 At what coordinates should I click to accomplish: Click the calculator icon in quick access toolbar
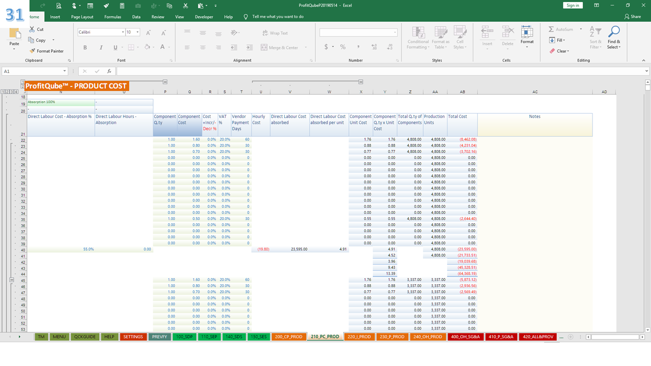click(122, 6)
